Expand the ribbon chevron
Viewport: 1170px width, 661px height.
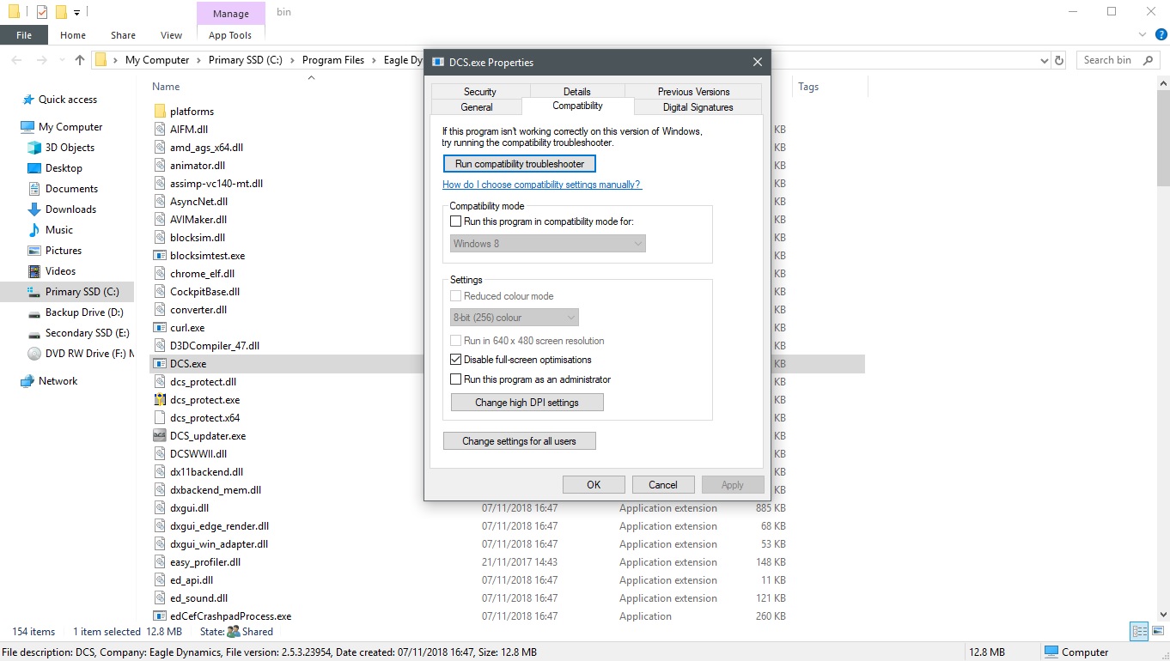click(x=1143, y=35)
